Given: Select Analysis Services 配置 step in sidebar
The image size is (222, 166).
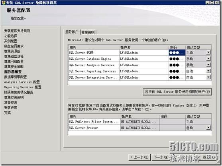Looking at the screenshot, I should [22, 82].
